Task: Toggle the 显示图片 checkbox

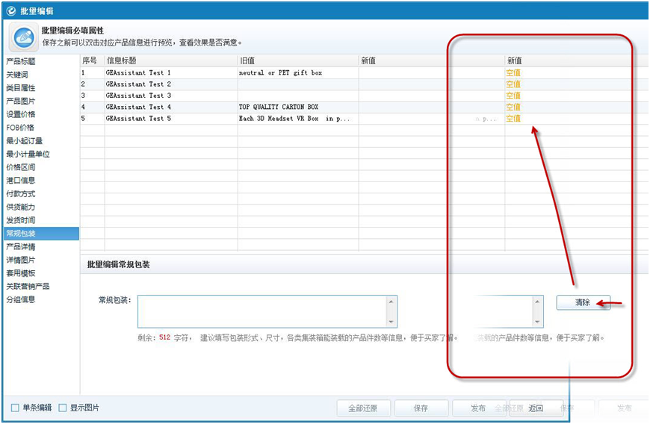Action: [63, 408]
